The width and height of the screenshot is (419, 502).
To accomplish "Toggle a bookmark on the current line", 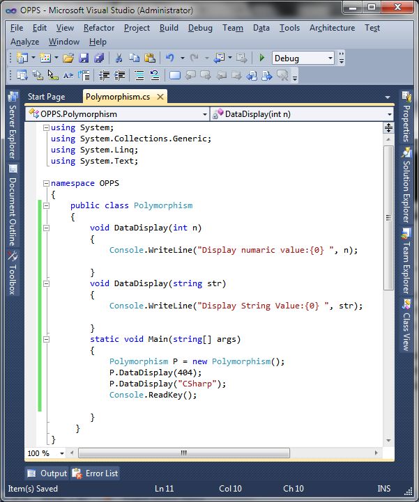I will coord(175,76).
